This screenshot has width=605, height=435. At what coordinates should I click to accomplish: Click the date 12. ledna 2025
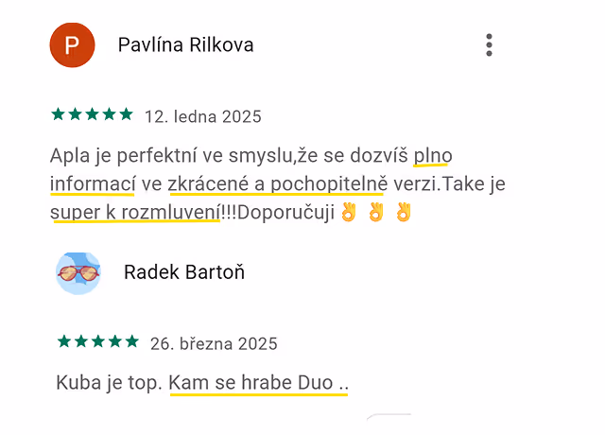[203, 116]
